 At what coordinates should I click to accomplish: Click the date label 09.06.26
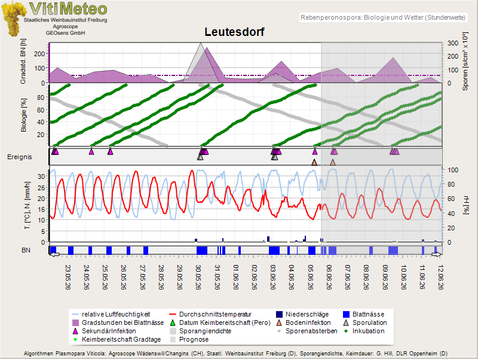[385, 277]
